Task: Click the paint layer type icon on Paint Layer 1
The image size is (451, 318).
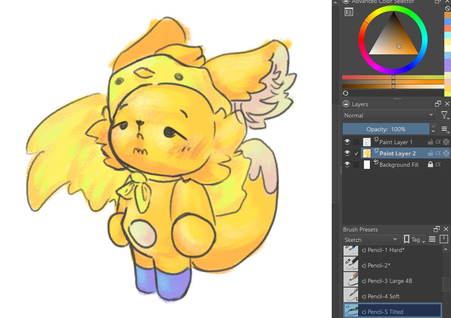Action: point(376,139)
